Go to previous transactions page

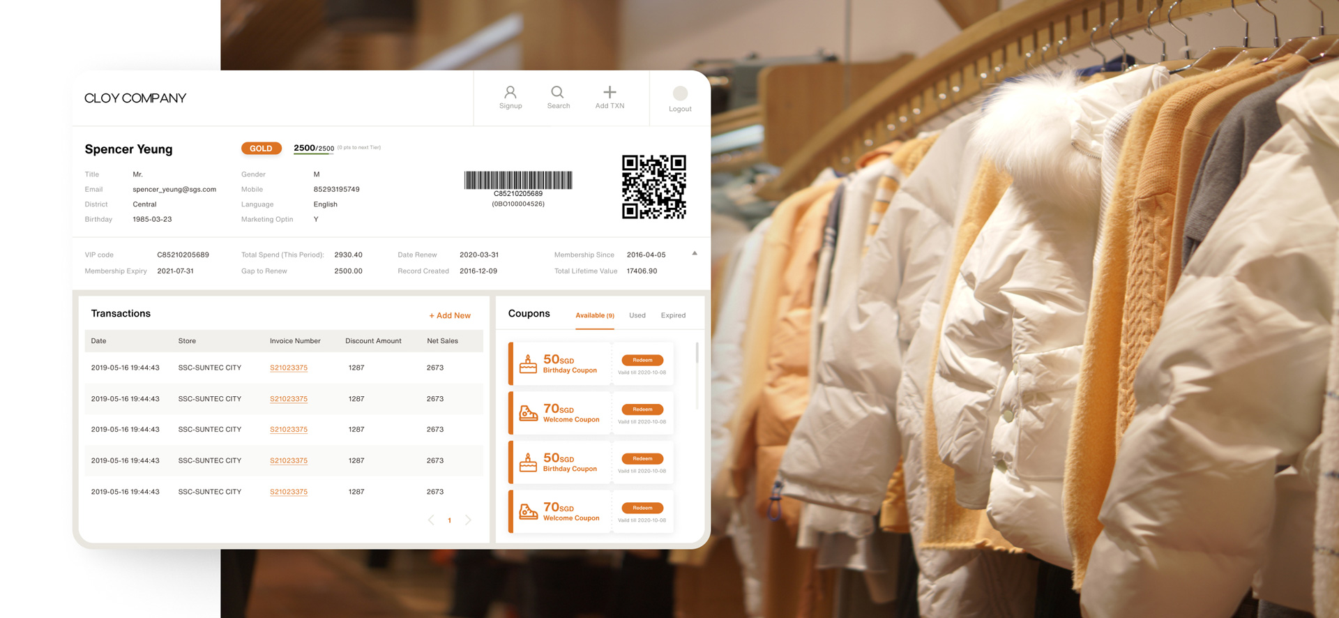tap(431, 520)
